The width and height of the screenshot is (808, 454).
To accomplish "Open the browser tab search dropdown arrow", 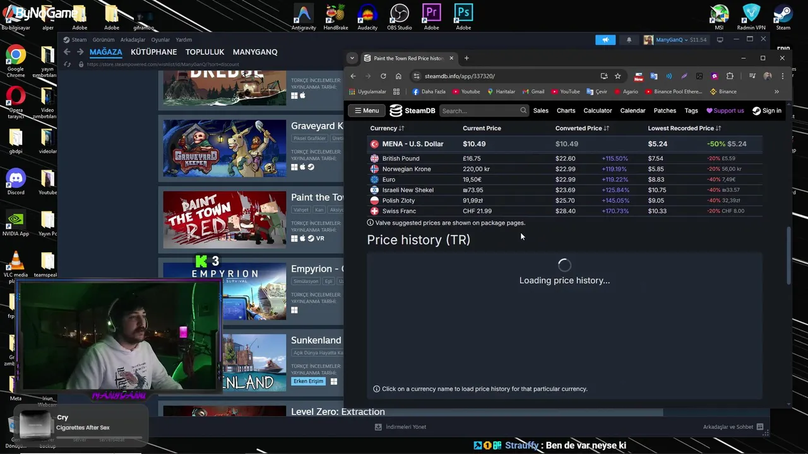I will tap(352, 58).
